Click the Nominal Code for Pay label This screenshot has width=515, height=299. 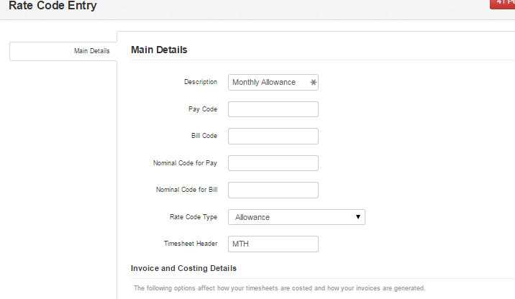(185, 162)
